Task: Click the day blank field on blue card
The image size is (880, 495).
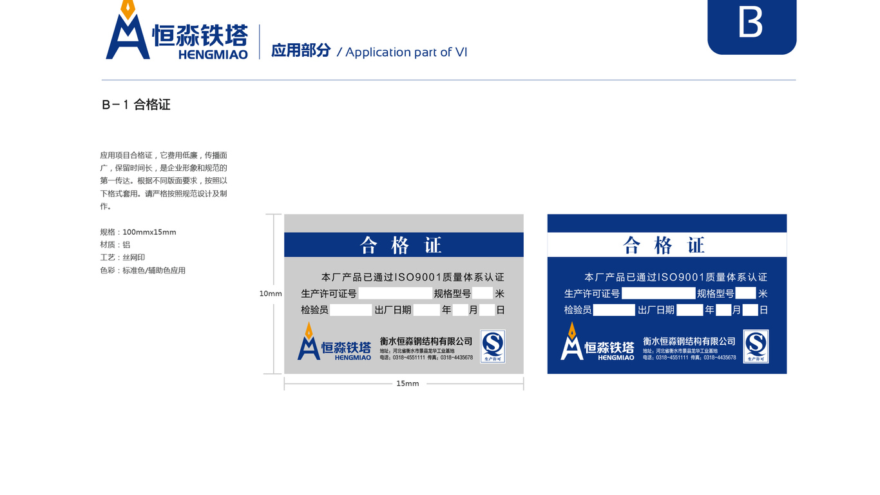Action: pyautogui.click(x=751, y=310)
